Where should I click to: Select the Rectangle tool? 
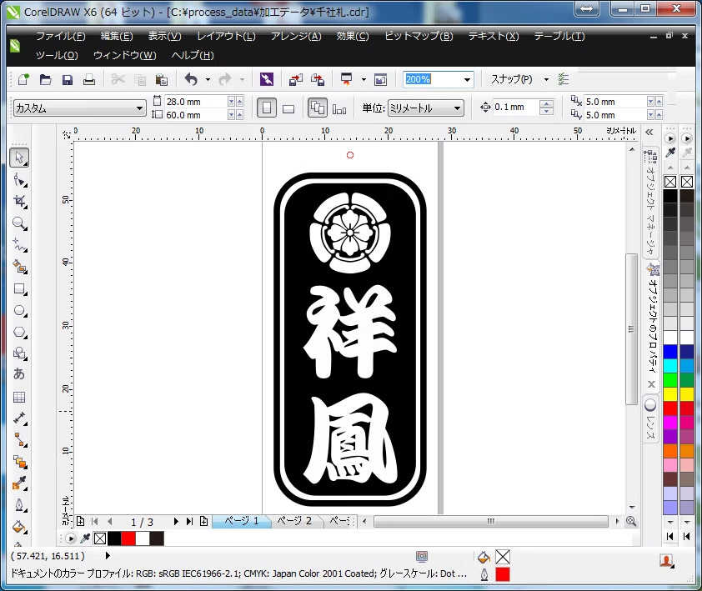pyautogui.click(x=20, y=289)
